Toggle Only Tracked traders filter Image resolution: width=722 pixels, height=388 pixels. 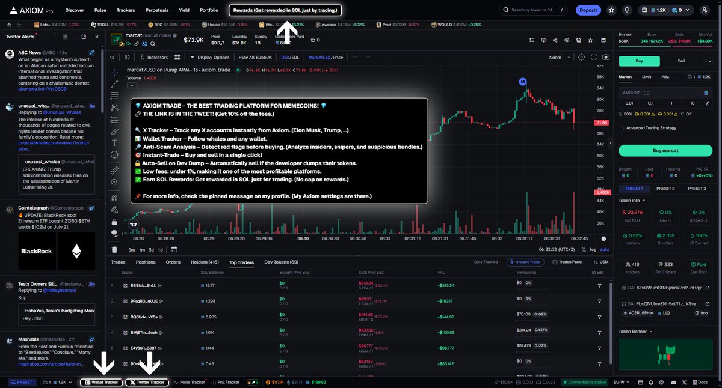tap(487, 262)
